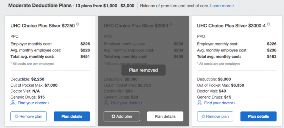Screen dimensions: 284x128
Task: Open Plan details for the $3000-4 plan
Action: tap(259, 116)
